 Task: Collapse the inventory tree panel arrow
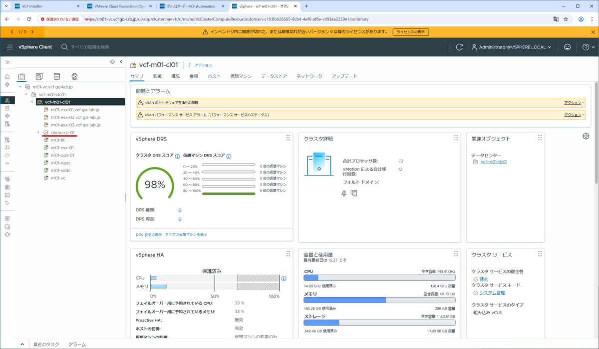coord(121,62)
